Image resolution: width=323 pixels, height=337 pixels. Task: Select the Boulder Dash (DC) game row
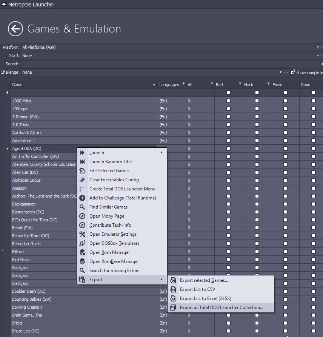point(85,291)
